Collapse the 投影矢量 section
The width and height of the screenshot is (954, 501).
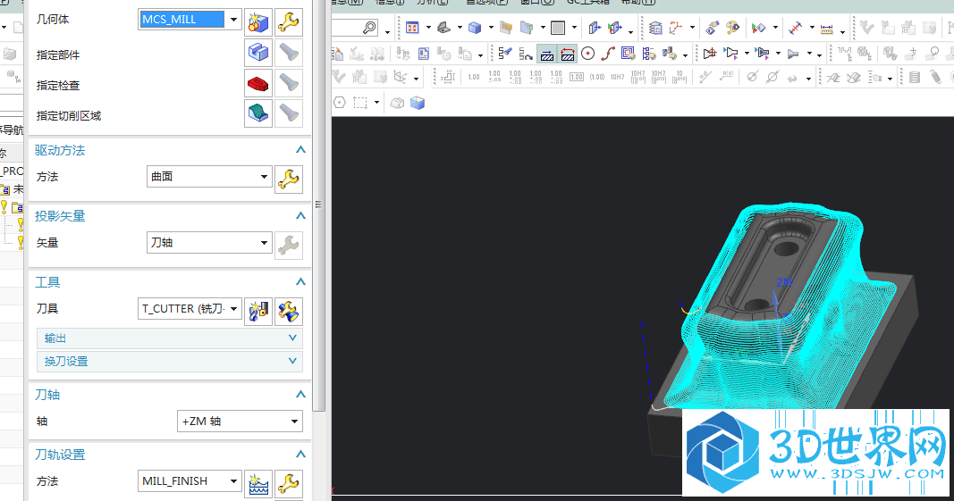tap(300, 216)
